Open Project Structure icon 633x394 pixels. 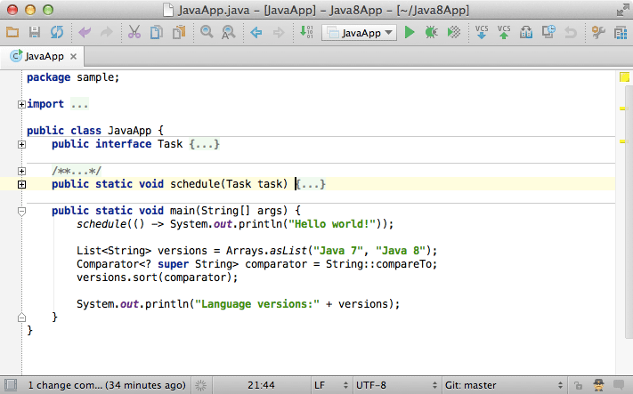pos(621,33)
